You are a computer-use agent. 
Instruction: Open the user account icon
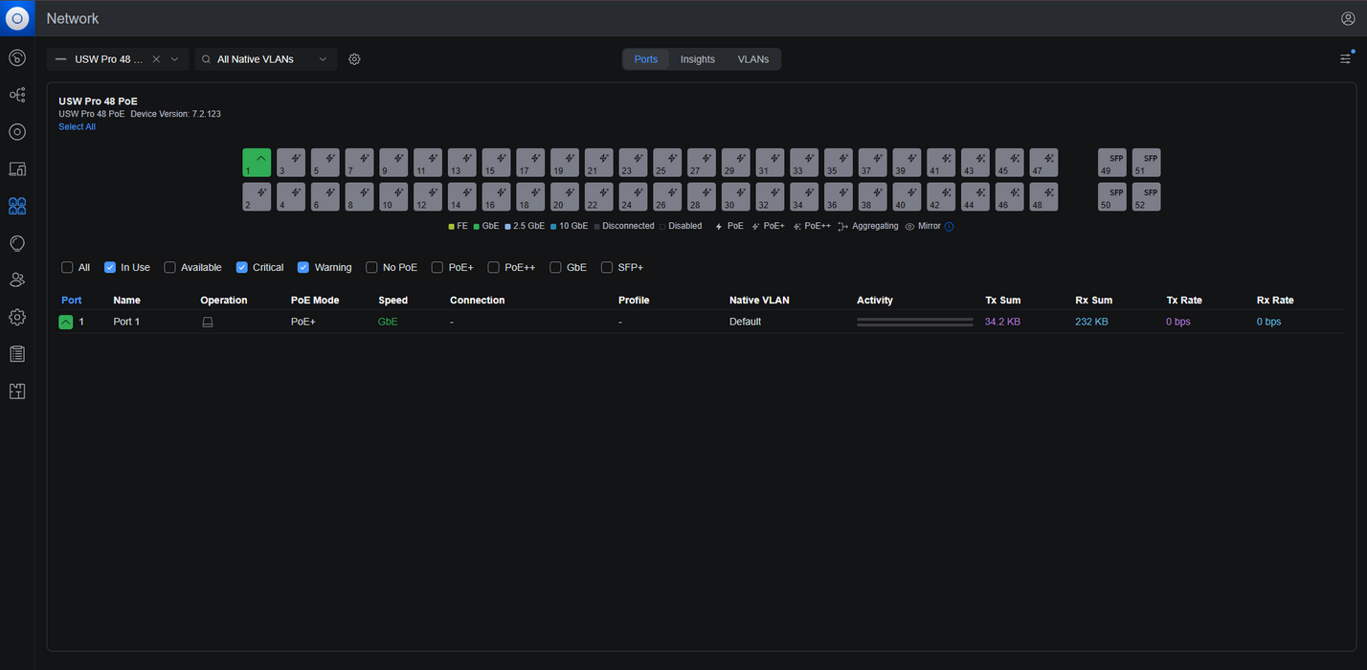click(x=1348, y=18)
